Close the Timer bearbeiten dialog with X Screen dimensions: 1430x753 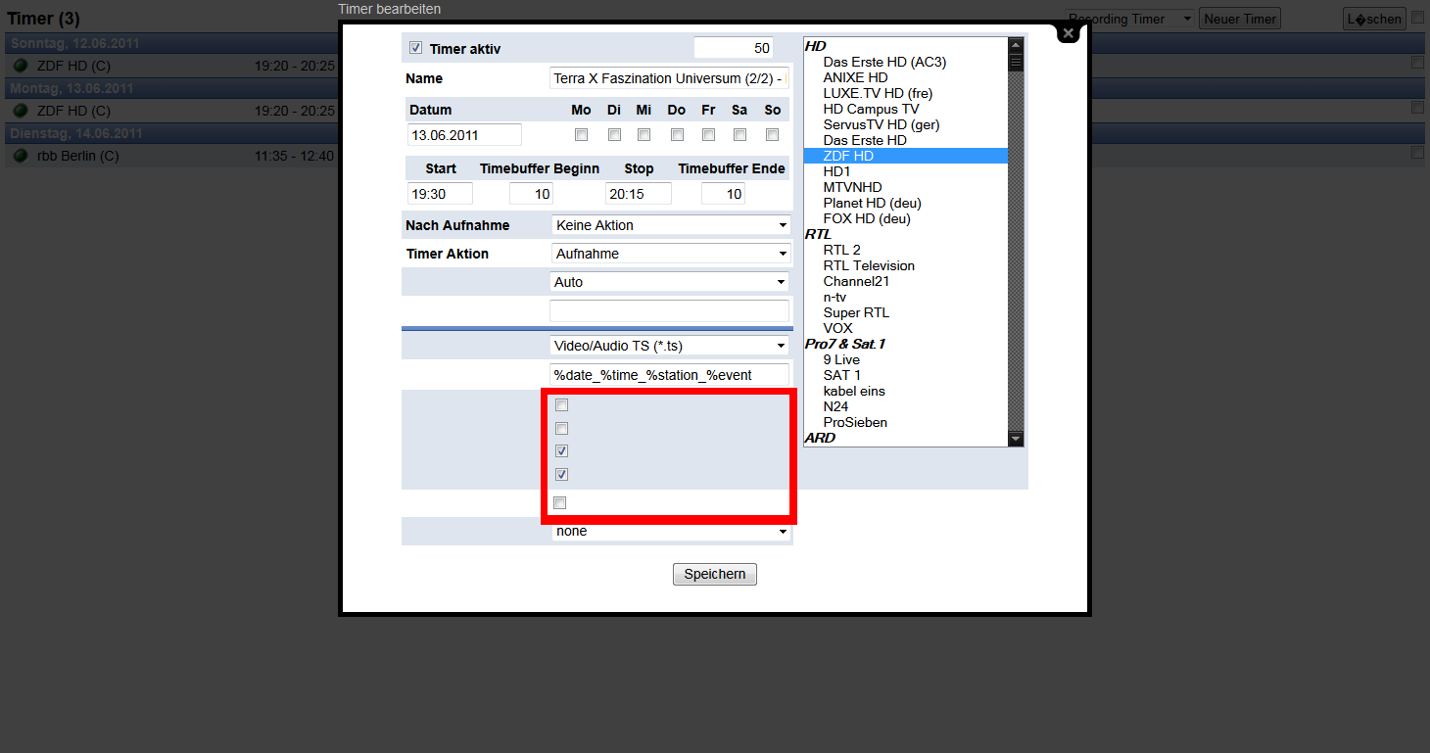point(1069,32)
